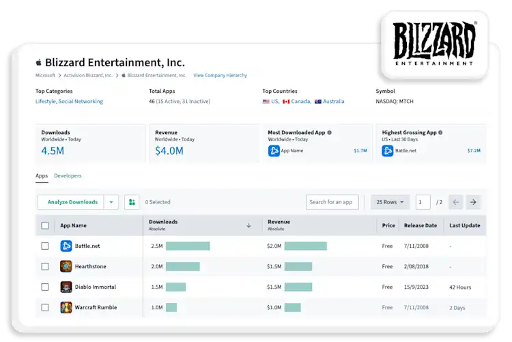Toggle the select-all checkbox in header
Image resolution: width=512 pixels, height=342 pixels.
(45, 226)
